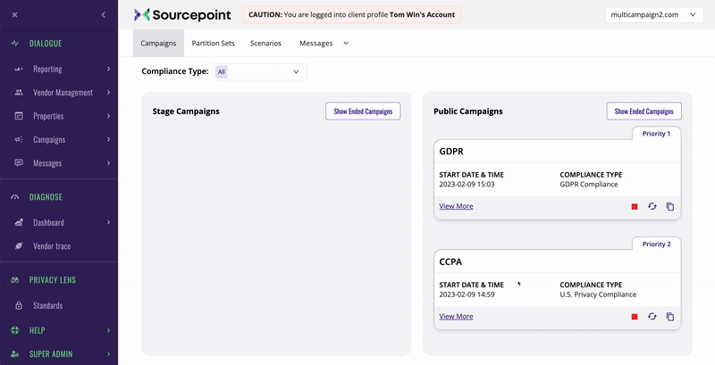The image size is (715, 365).
Task: Click the Dialogue pulse icon
Action: click(x=15, y=44)
